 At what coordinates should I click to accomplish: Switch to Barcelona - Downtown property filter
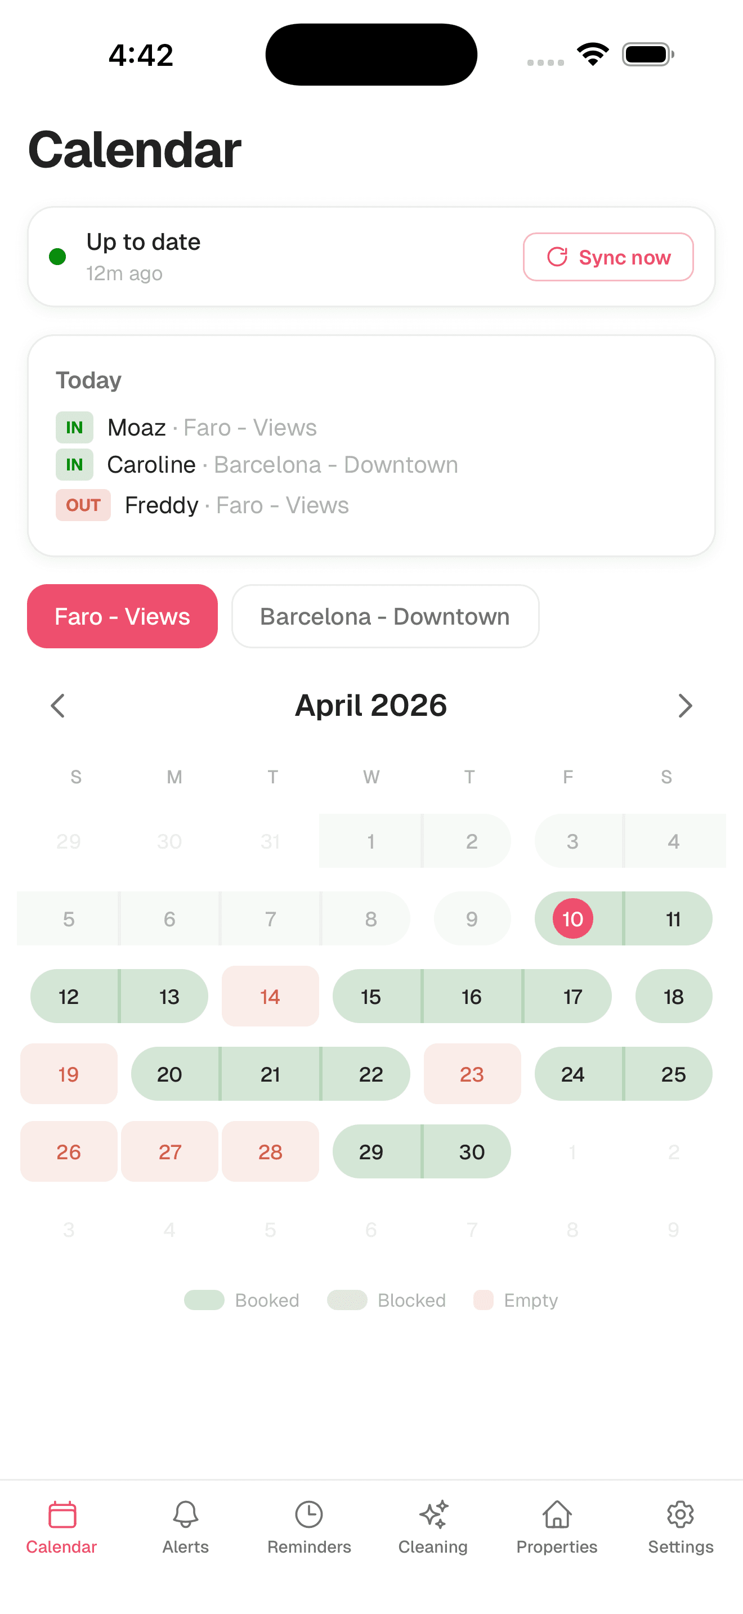384,617
